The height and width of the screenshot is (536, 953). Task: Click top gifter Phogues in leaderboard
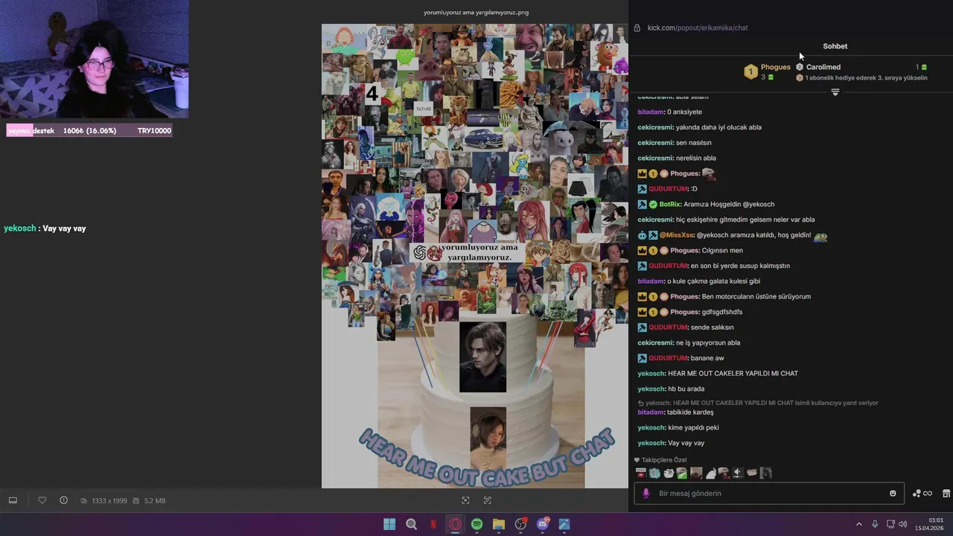coord(775,67)
